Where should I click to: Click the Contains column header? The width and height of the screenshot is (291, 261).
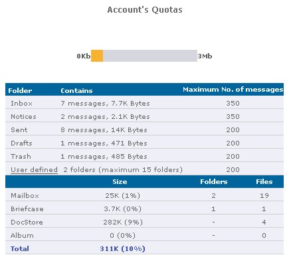click(x=76, y=90)
